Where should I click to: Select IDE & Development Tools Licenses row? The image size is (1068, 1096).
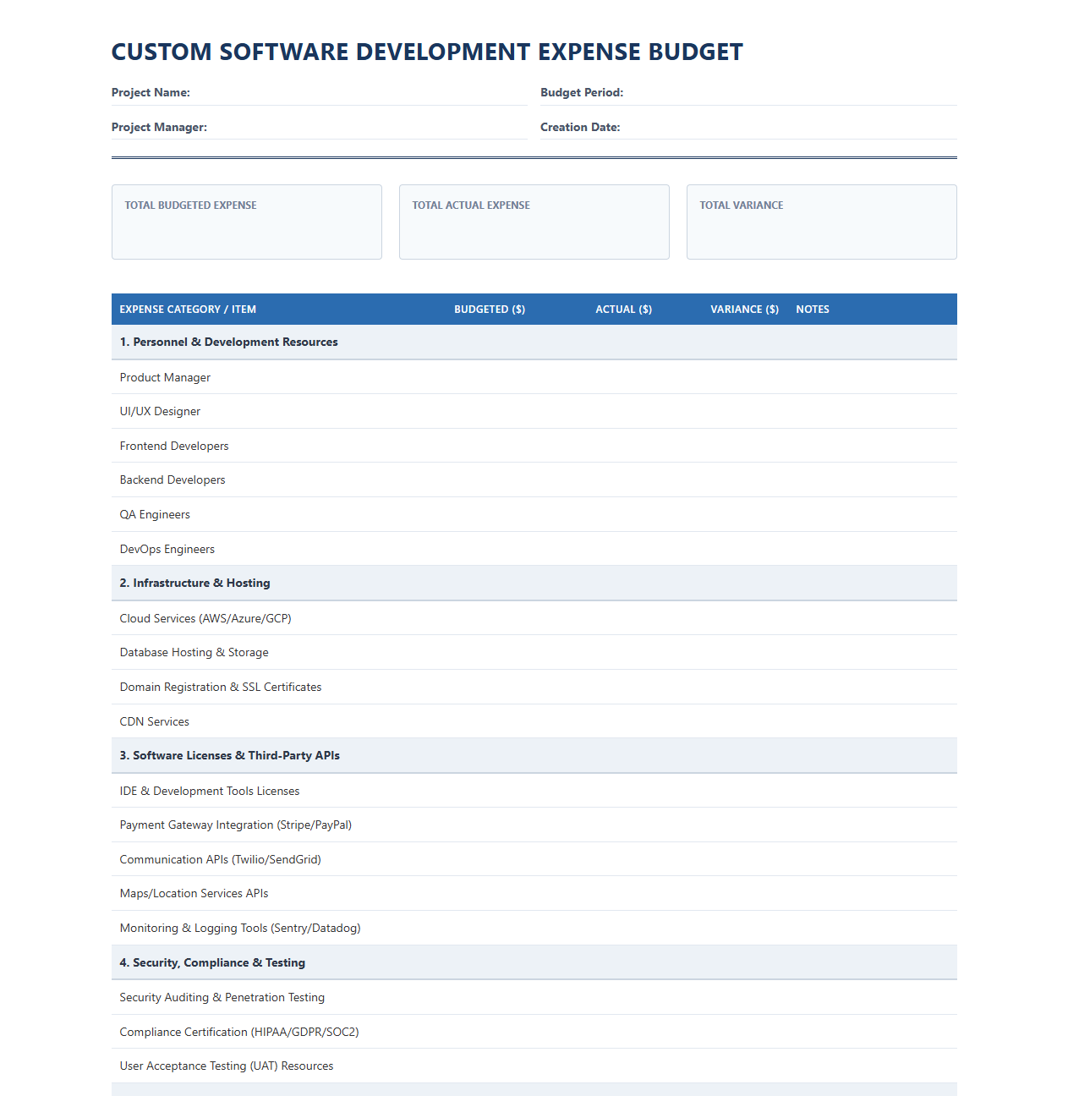coord(534,791)
